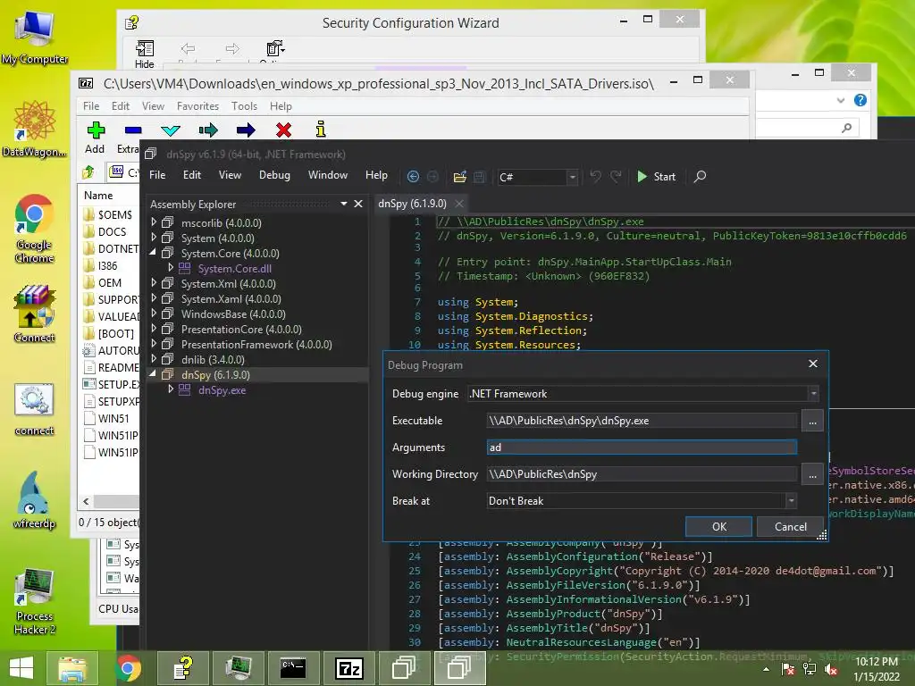Select System.Xaml (4.0.0.0) assembly

click(231, 298)
